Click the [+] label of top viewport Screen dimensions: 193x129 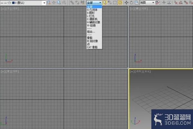point(3,9)
